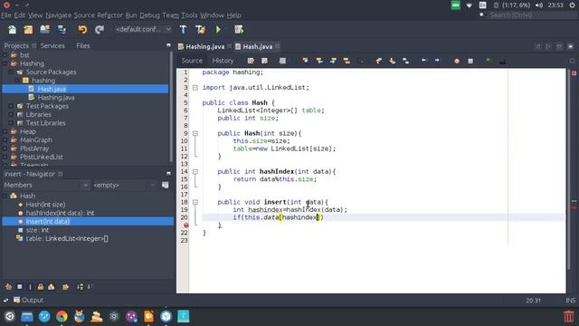Collapse the import fold on line 3

point(195,88)
